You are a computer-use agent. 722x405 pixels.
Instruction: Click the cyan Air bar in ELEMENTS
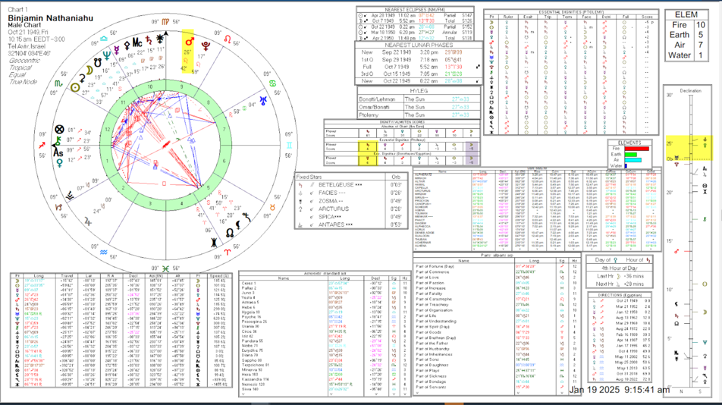coord(633,160)
